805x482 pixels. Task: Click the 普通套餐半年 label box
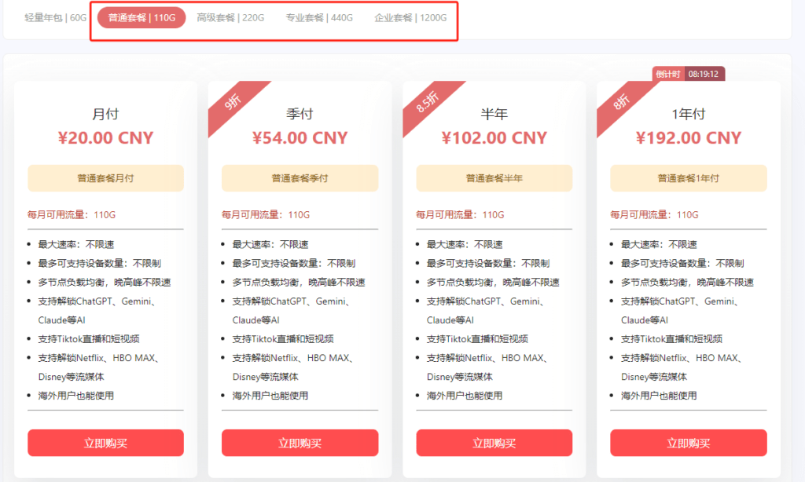[494, 178]
